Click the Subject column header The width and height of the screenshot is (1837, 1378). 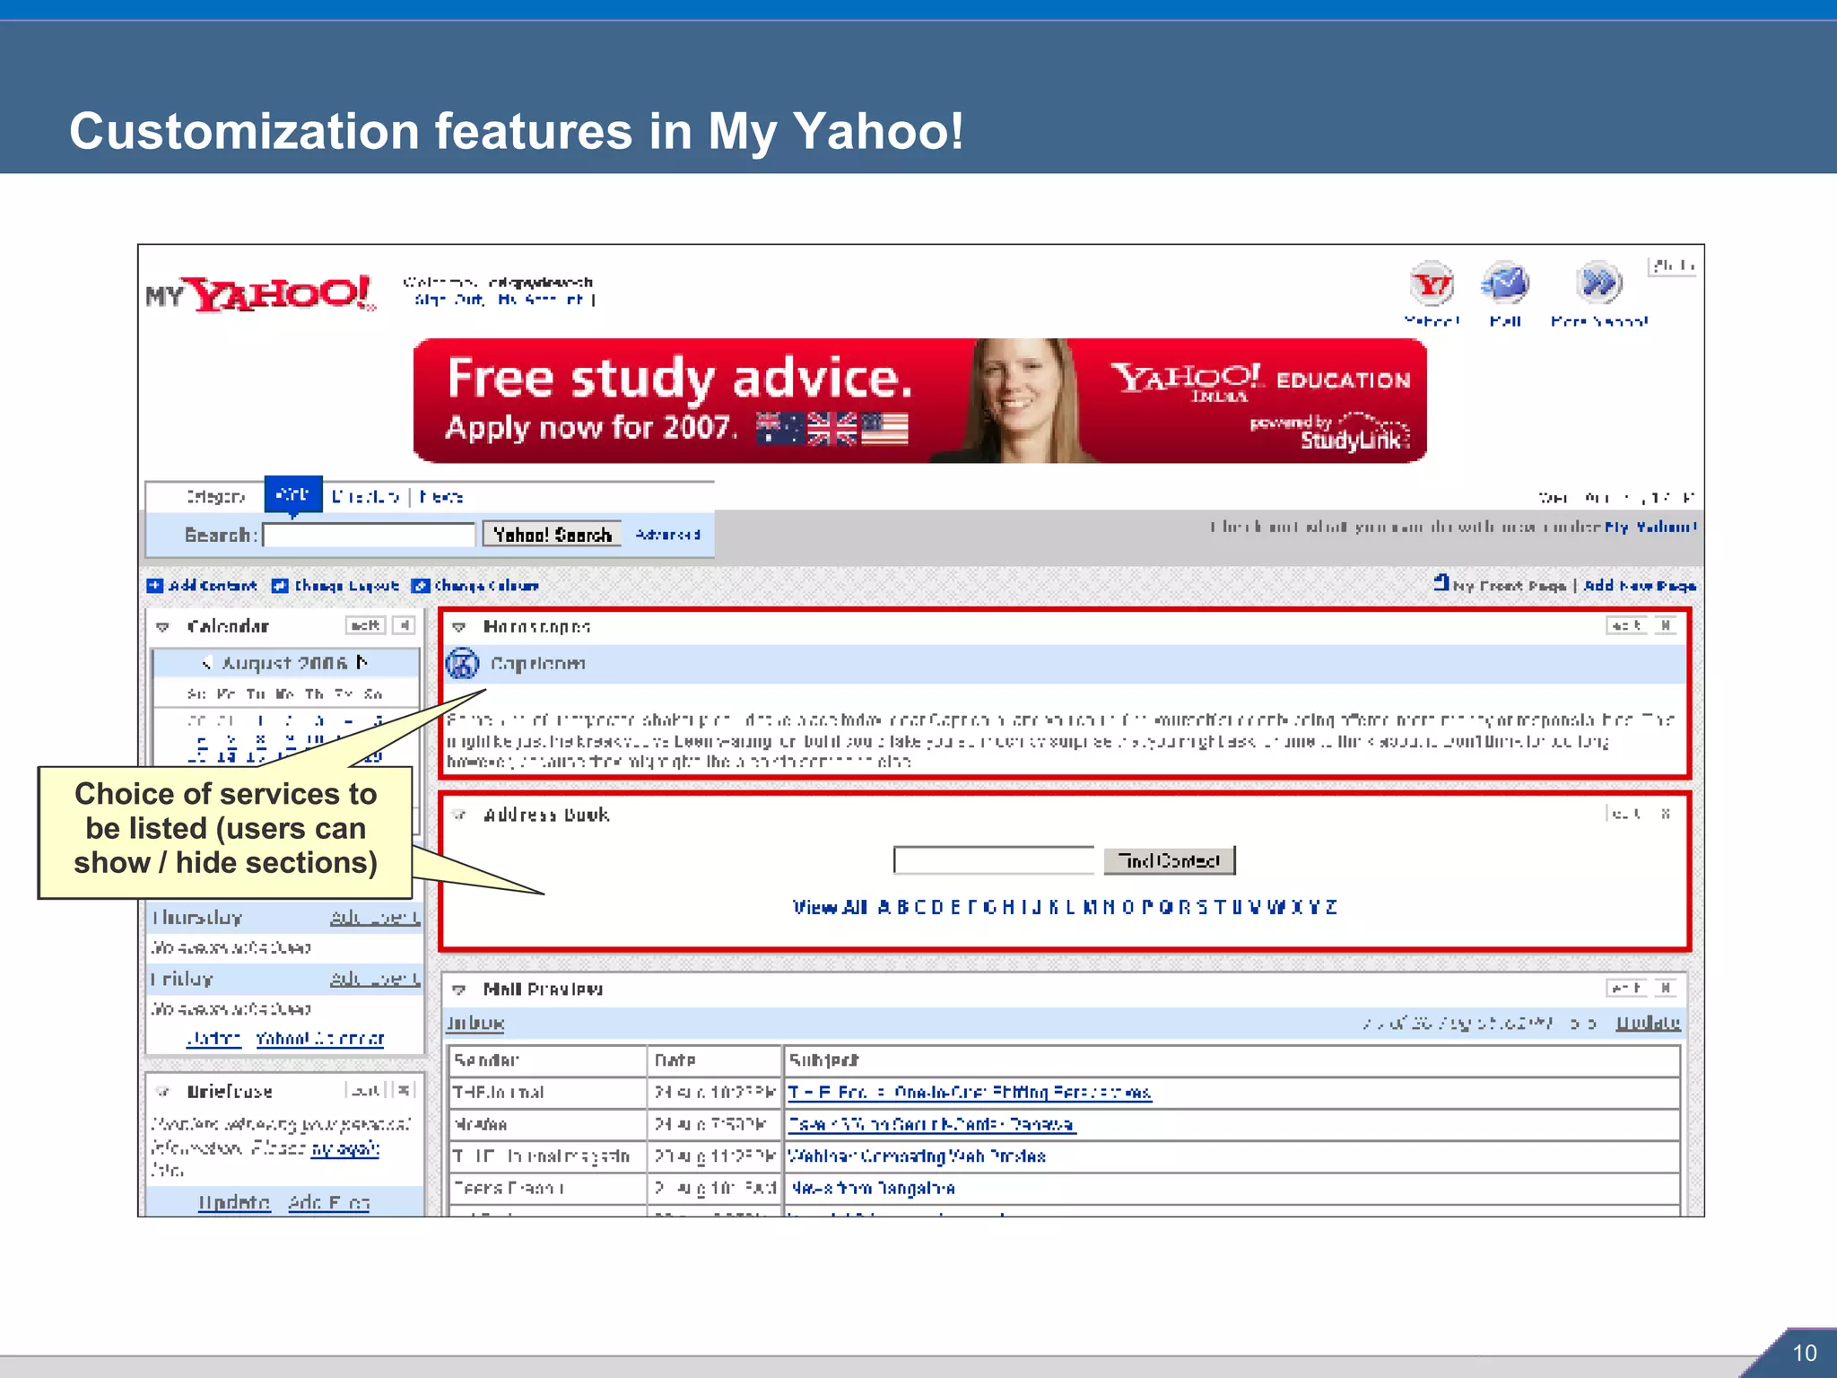pyautogui.click(x=823, y=1060)
